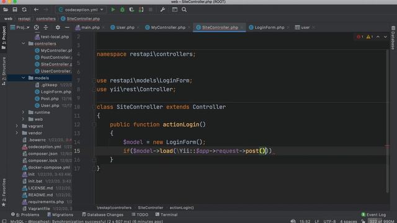Navigate back arrow in toolbar
Image resolution: width=397 pixels, height=223 pixels.
click(x=36, y=10)
